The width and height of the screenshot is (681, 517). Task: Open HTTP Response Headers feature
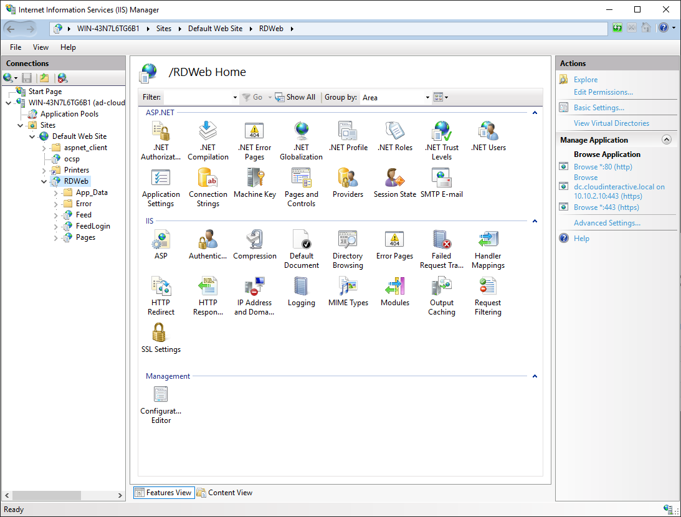[x=207, y=296]
